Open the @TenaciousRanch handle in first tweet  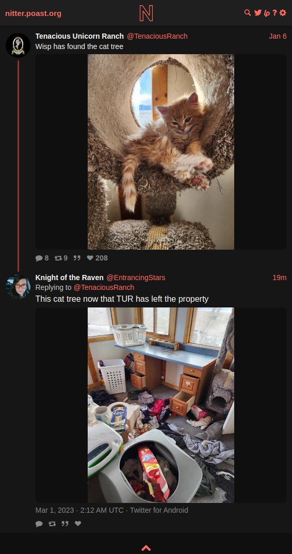(157, 36)
